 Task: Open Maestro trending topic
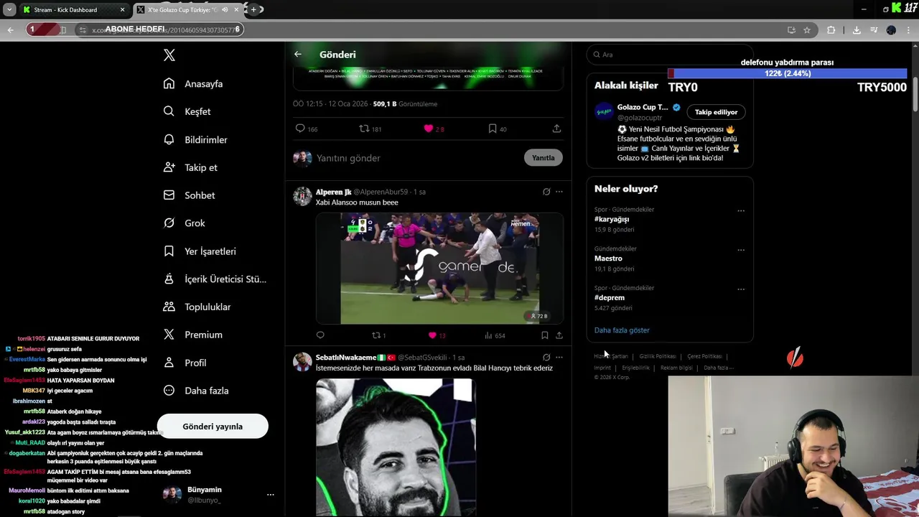click(x=608, y=258)
